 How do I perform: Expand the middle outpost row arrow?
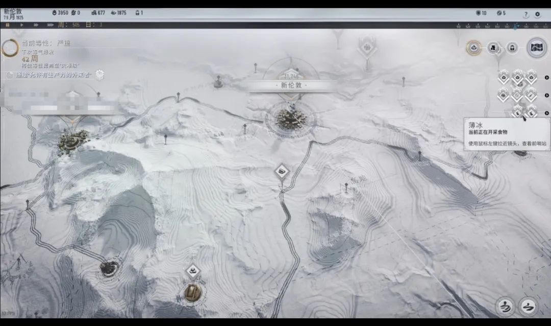coord(546,96)
